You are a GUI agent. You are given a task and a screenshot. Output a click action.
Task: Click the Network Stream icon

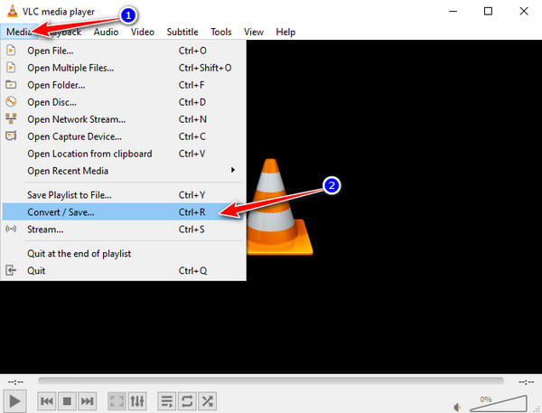[11, 118]
